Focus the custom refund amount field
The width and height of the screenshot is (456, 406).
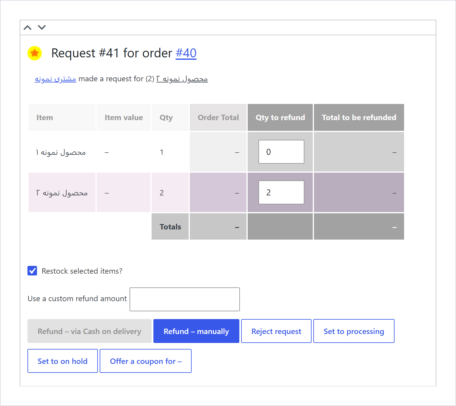[x=185, y=299]
